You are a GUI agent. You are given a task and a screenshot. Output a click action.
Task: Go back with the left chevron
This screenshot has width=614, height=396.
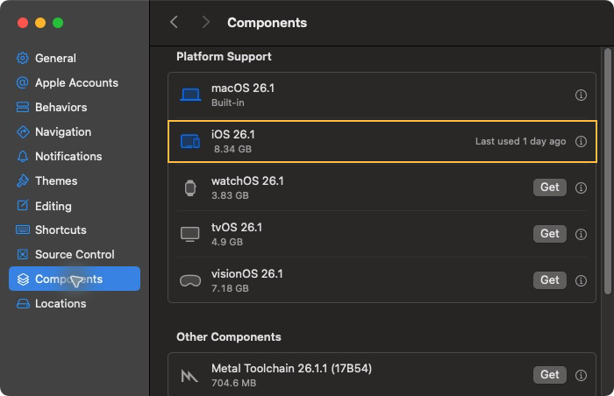[x=175, y=22]
